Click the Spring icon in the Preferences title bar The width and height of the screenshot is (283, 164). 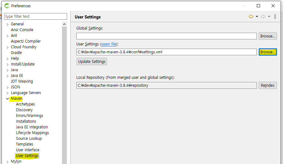[7, 6]
